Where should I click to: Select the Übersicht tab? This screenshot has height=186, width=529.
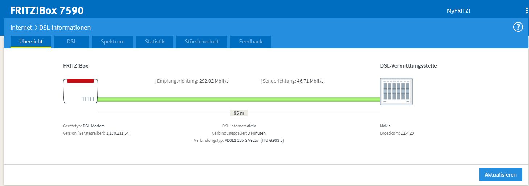31,42
